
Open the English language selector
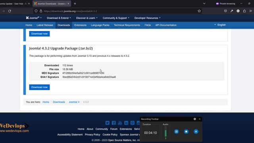tap(220, 25)
